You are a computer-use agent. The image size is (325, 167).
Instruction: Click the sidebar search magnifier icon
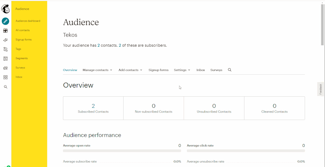5,87
